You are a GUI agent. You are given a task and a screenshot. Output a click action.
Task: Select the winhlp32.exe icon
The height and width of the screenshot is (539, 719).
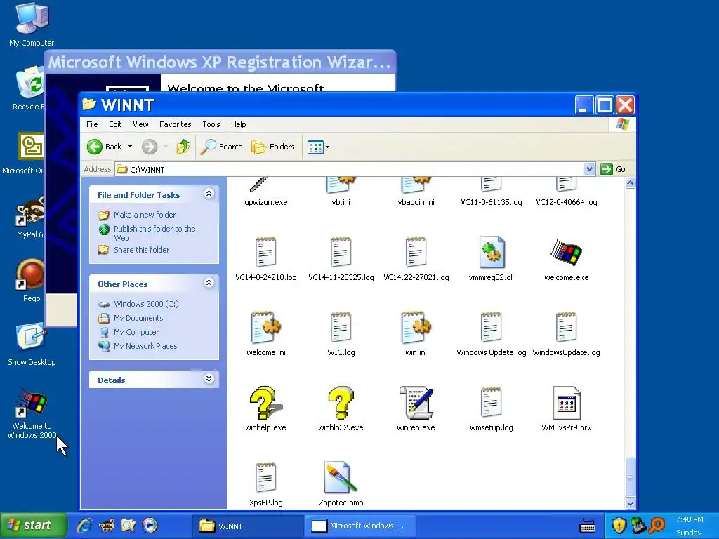pos(341,402)
